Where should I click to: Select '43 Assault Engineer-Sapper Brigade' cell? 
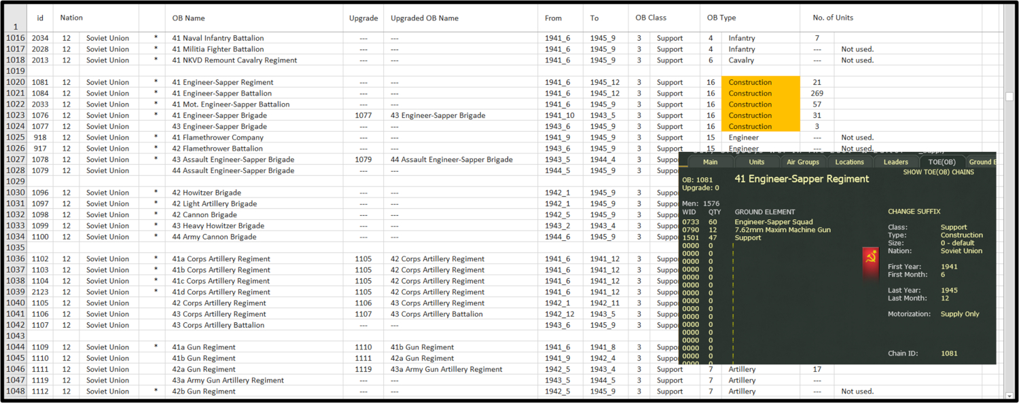pyautogui.click(x=254, y=159)
